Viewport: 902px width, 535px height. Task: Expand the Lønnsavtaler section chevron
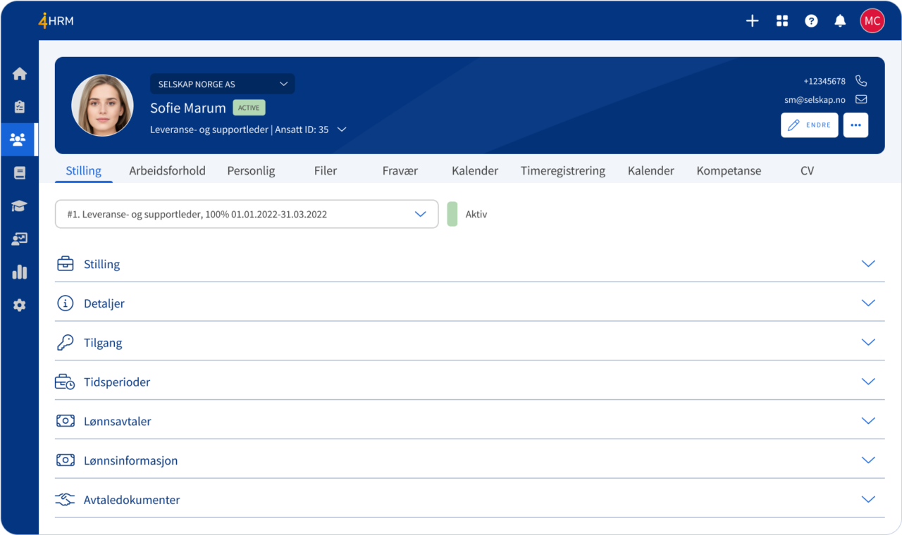[x=868, y=421]
